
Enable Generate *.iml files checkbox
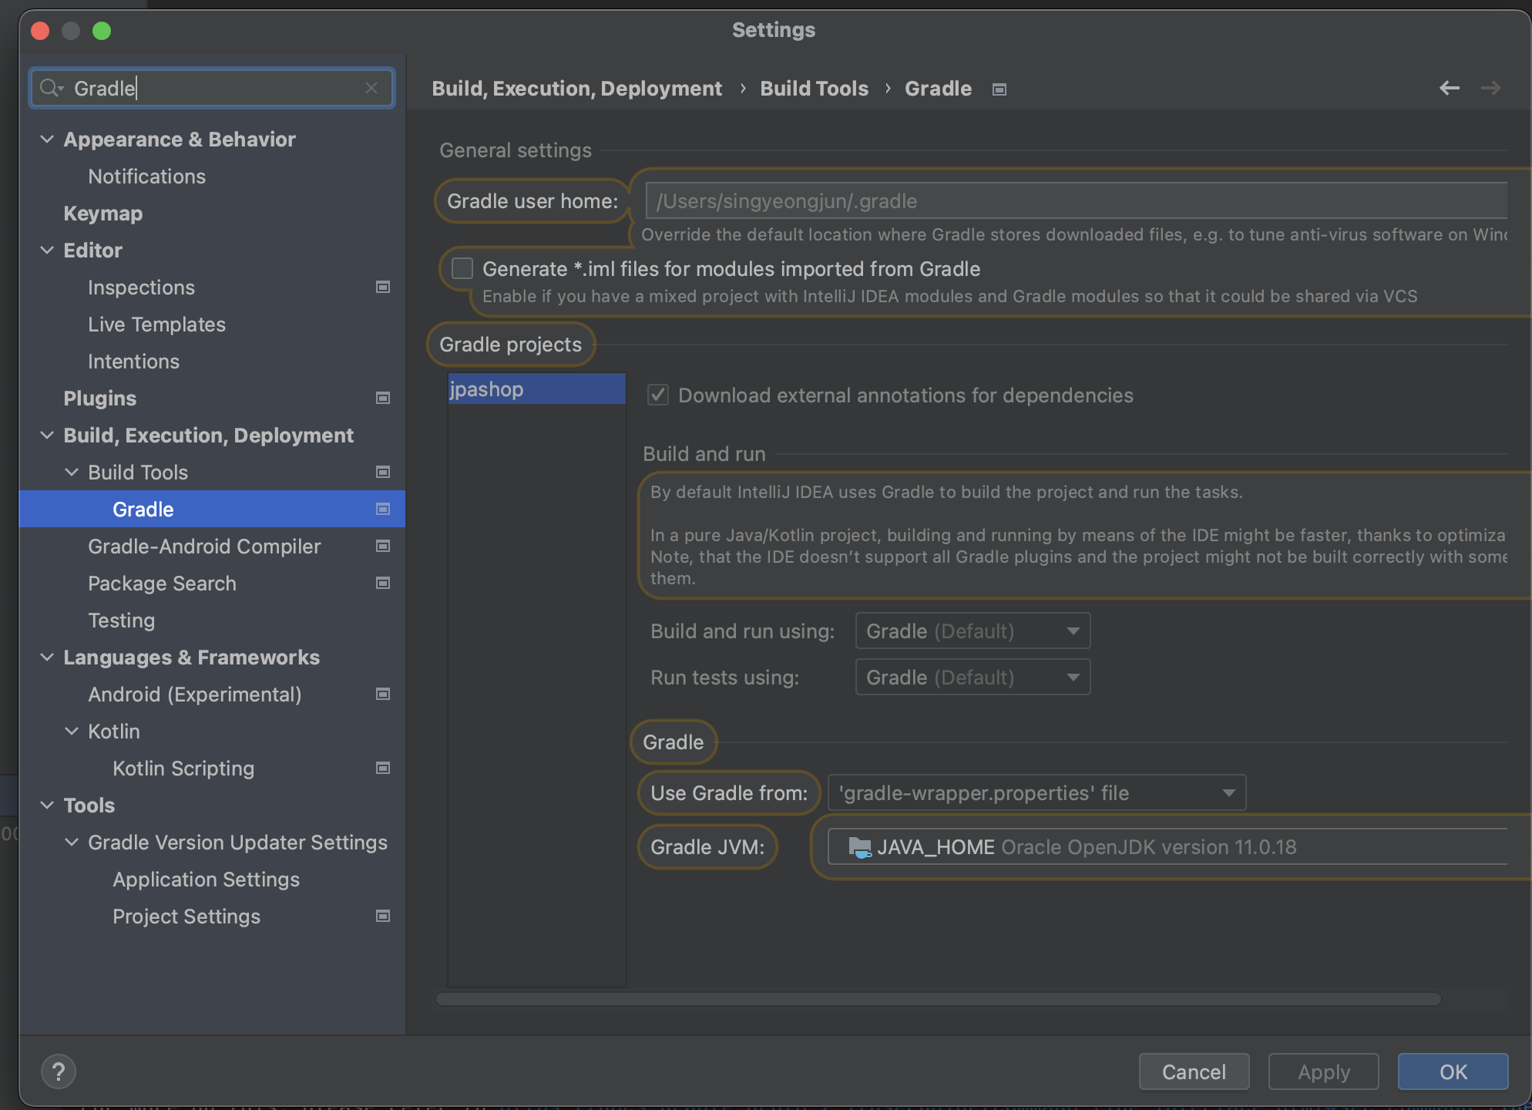(462, 268)
